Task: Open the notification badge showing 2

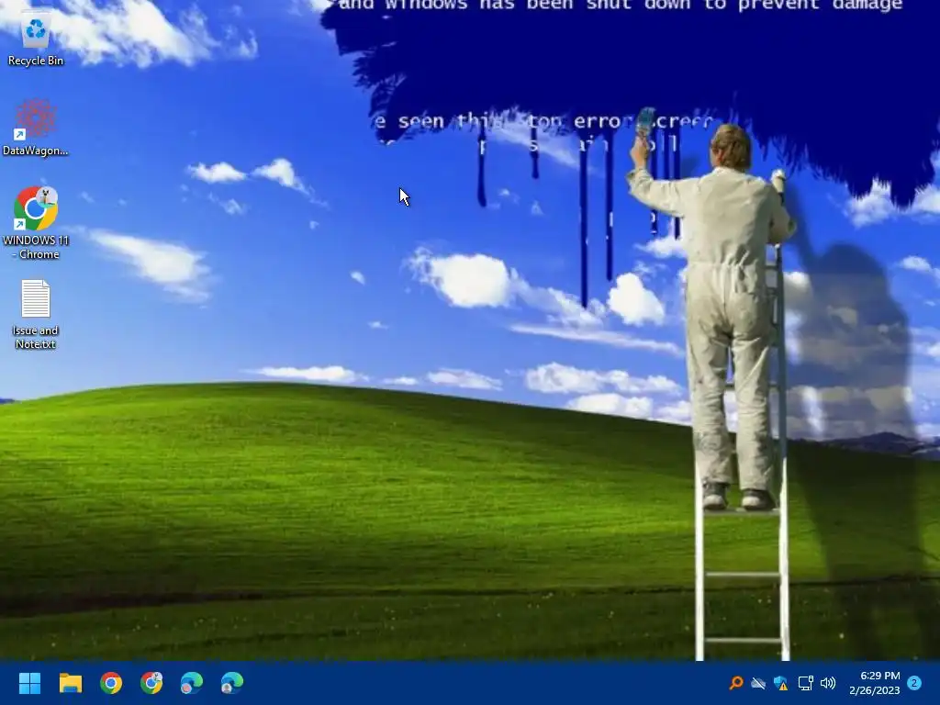Action: pos(914,683)
